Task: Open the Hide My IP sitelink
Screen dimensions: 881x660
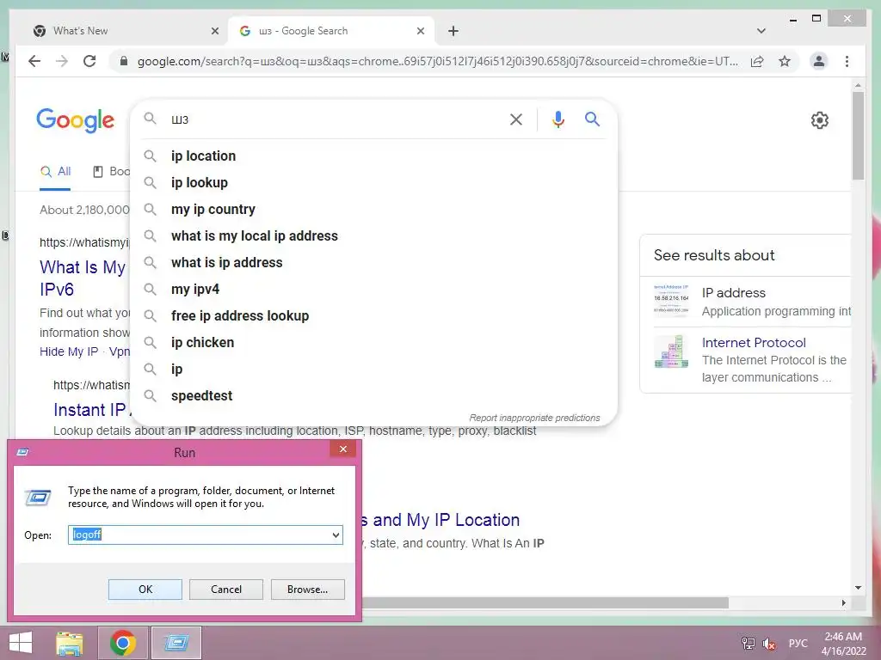Action: (x=69, y=351)
